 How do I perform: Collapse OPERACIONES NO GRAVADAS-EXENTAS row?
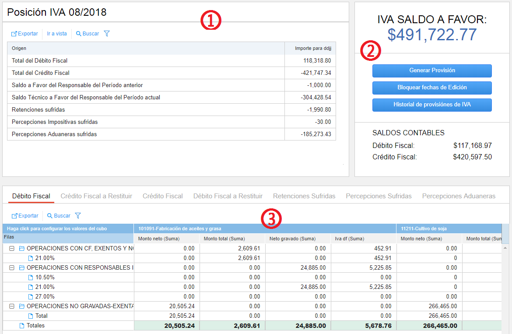pyautogui.click(x=12, y=306)
